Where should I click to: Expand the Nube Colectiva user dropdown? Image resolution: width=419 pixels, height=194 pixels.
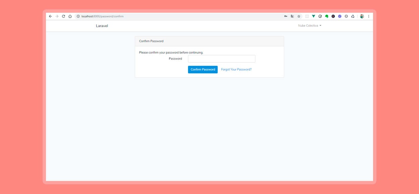(310, 26)
